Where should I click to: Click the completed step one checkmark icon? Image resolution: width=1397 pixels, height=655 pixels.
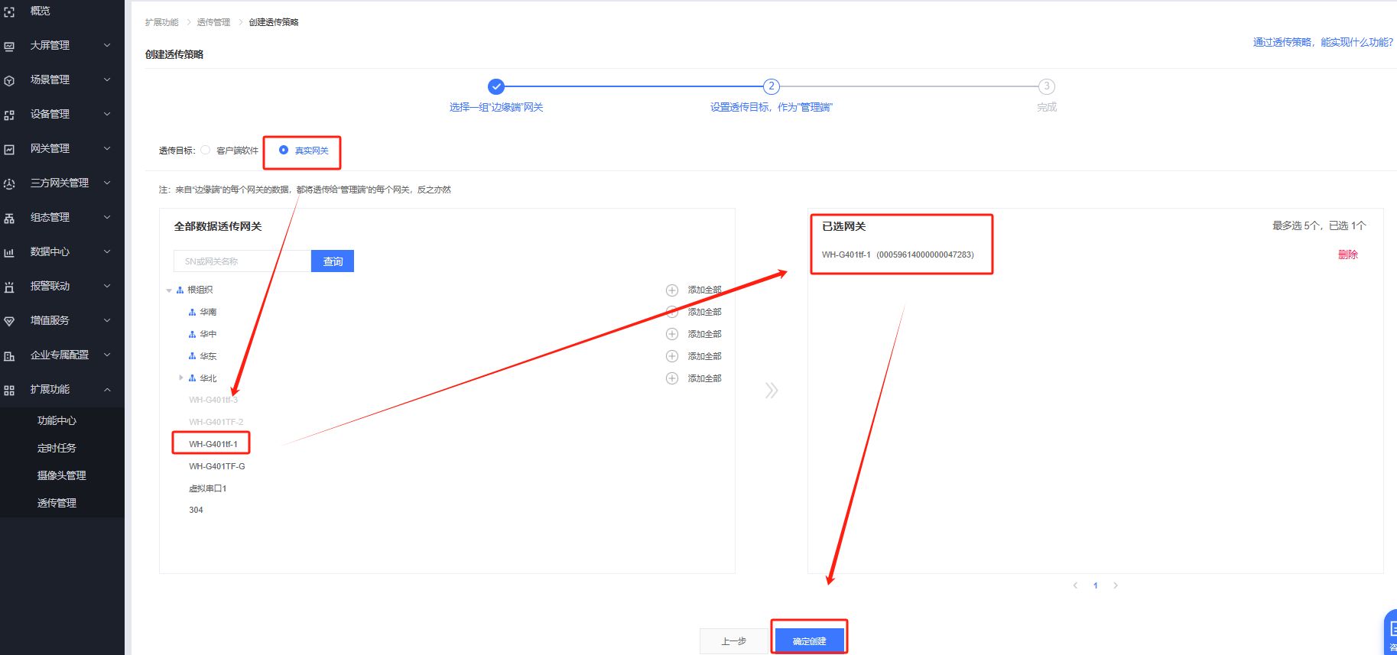coord(496,86)
